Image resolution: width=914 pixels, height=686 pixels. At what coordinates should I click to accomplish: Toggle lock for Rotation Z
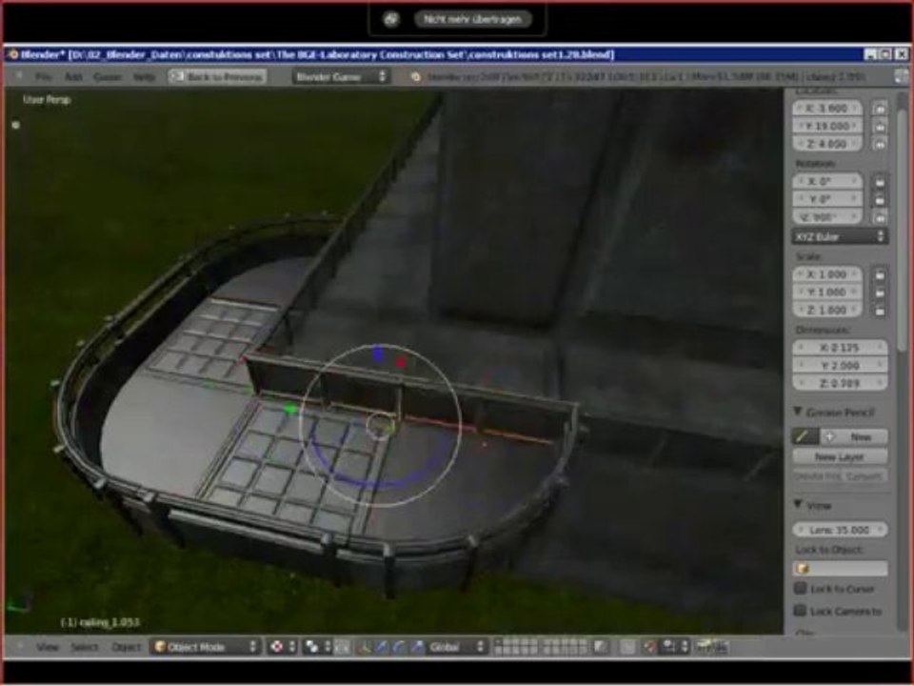tap(880, 217)
